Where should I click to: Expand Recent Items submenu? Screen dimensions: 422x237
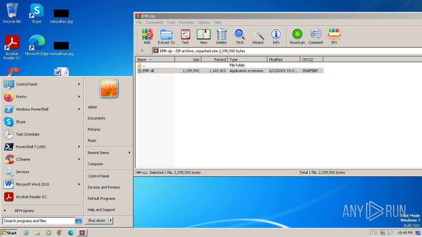coord(109,153)
